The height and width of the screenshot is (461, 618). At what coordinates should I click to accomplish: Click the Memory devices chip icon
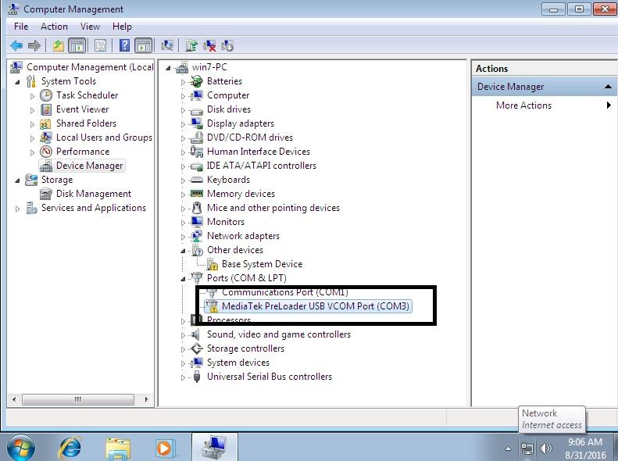[x=196, y=194]
